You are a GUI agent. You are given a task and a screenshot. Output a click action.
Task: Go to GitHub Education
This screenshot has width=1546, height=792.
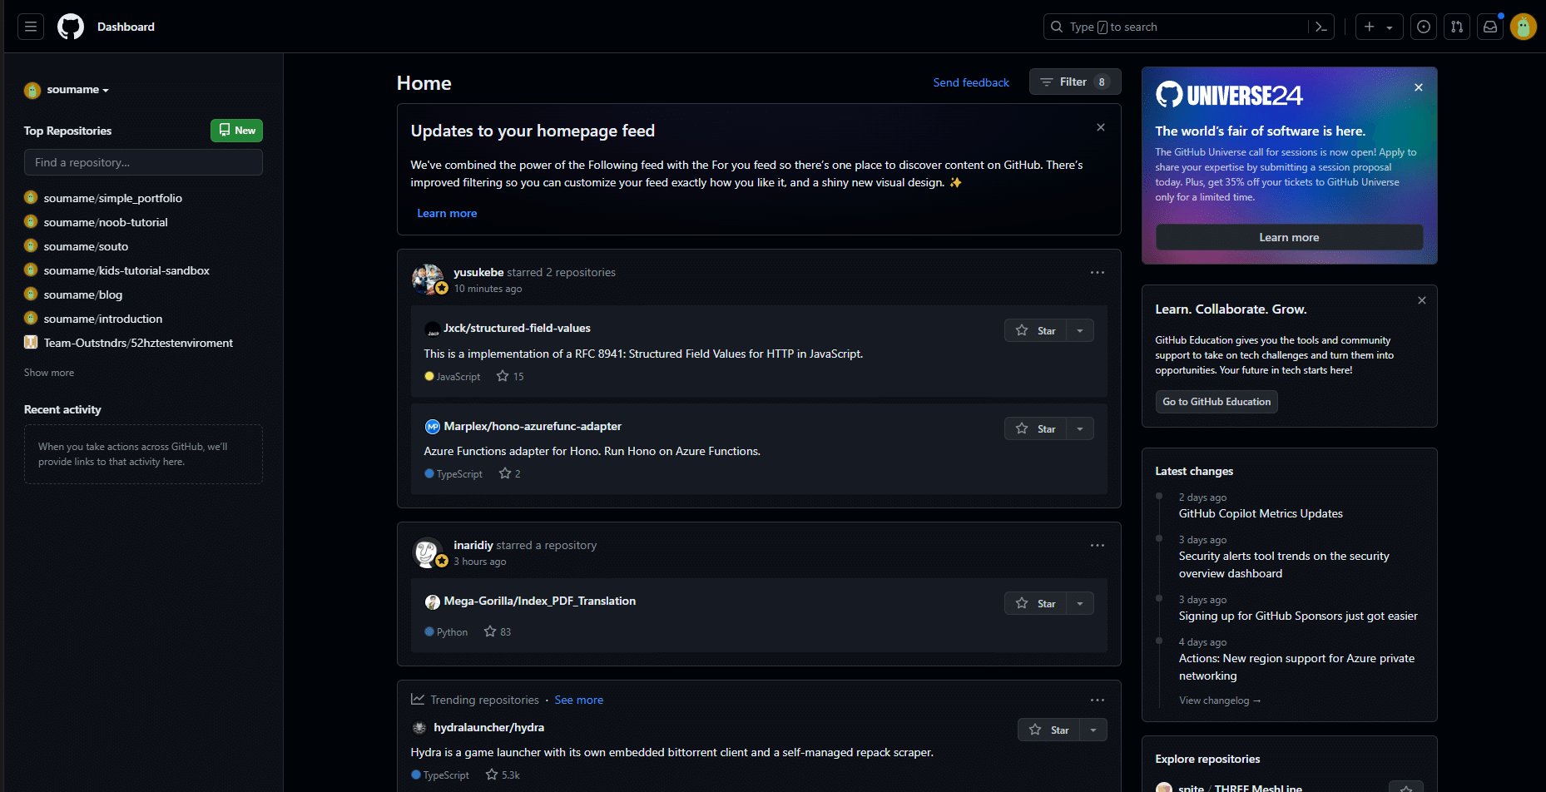tap(1216, 402)
